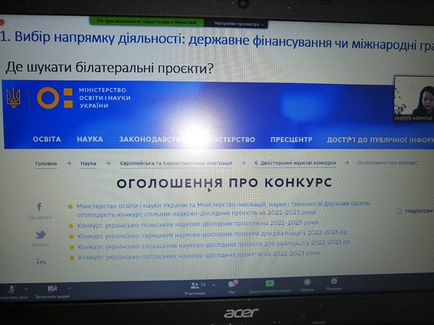The width and height of the screenshot is (434, 325).
Task: Click the green screen viewing notification bar
Action: pos(147,22)
